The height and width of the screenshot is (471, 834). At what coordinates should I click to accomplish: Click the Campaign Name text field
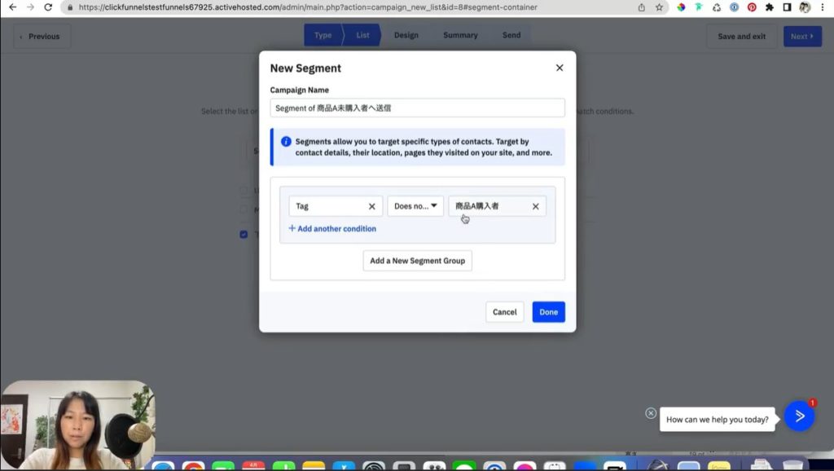tap(417, 108)
